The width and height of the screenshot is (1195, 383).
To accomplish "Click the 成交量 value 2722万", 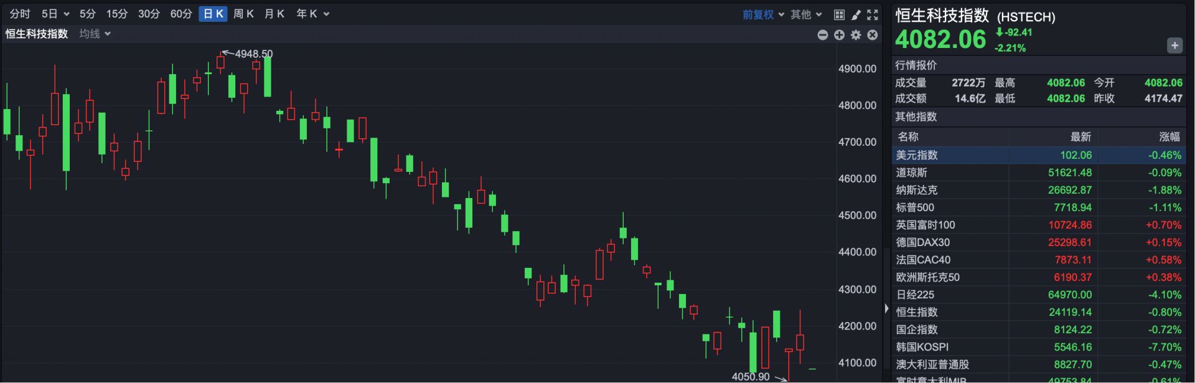I will click(968, 83).
